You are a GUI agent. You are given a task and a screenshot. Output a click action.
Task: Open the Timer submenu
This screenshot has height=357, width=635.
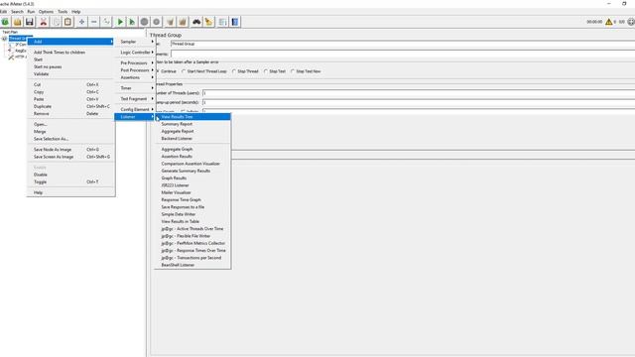click(135, 88)
